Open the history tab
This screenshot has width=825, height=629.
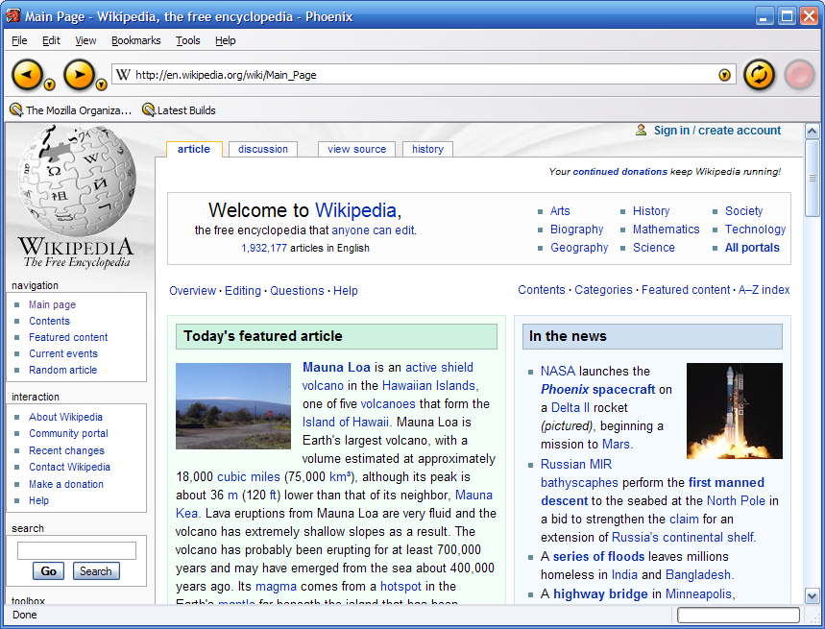(x=427, y=150)
